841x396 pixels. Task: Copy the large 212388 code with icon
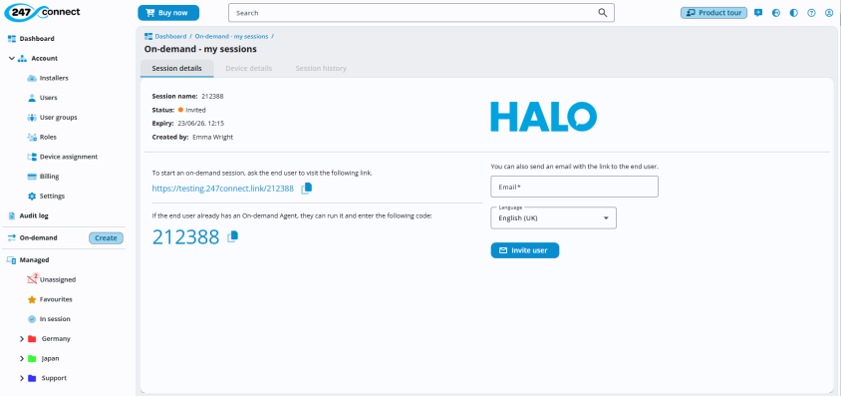(233, 236)
